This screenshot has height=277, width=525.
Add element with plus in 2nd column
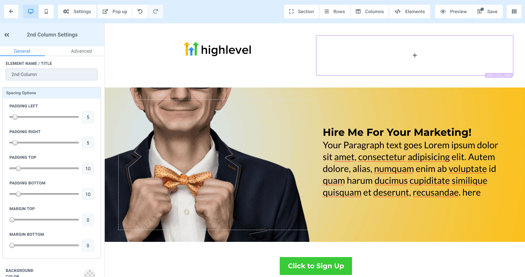[415, 55]
